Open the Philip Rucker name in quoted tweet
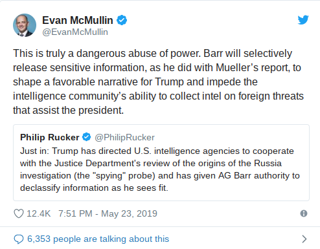Image resolution: width=320 pixels, height=249 pixels. [50, 137]
